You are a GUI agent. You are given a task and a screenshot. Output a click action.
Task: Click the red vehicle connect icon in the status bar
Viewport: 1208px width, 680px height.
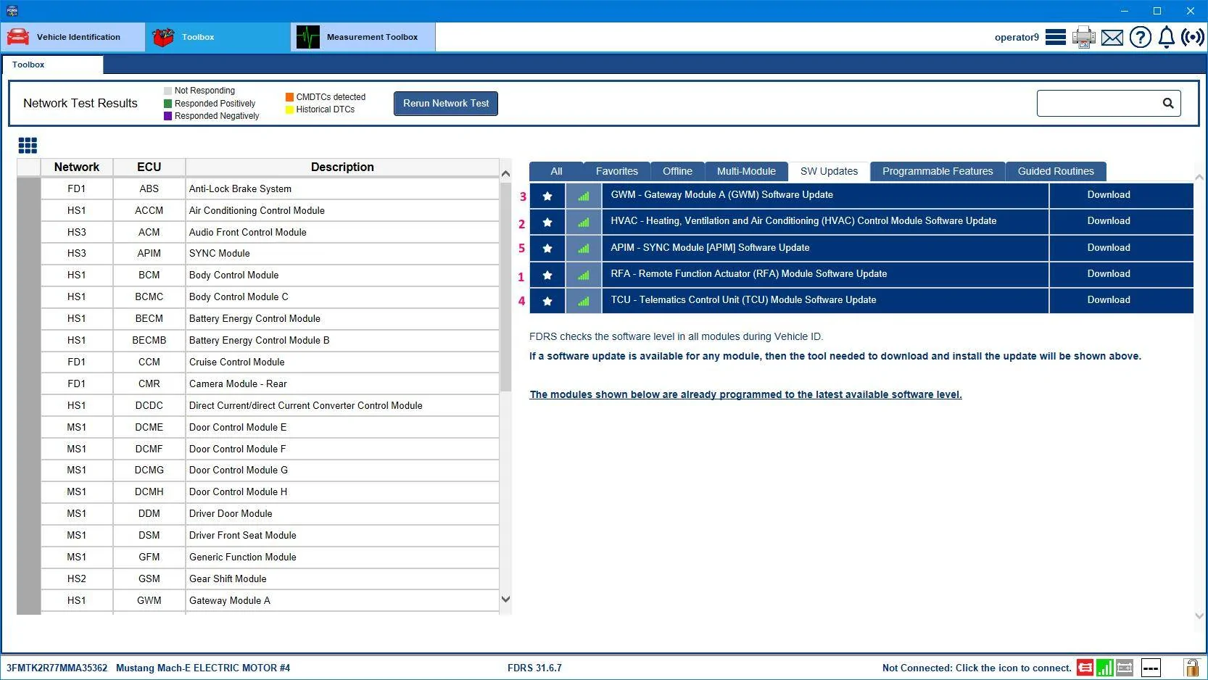click(1085, 668)
